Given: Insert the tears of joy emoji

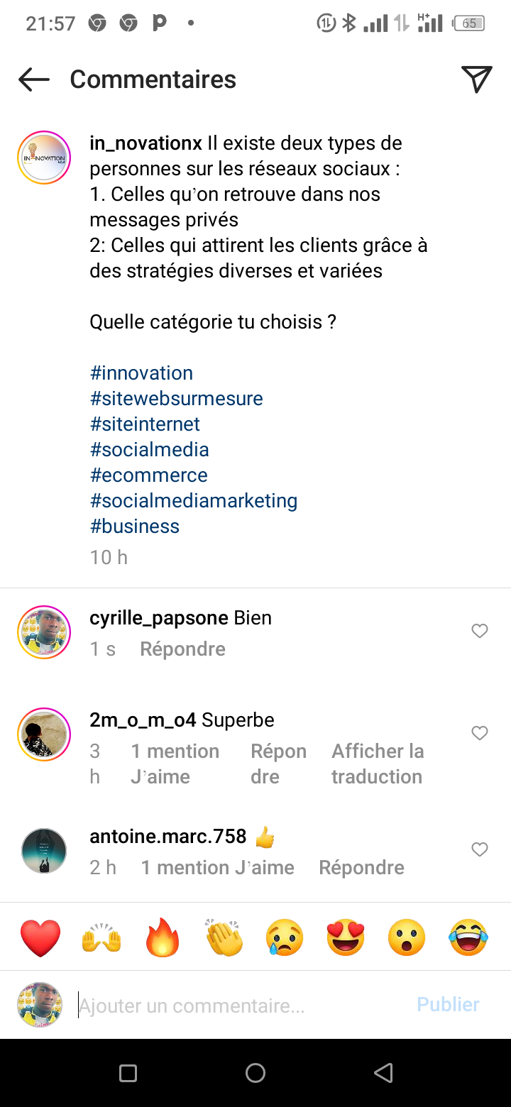Looking at the screenshot, I should (468, 937).
